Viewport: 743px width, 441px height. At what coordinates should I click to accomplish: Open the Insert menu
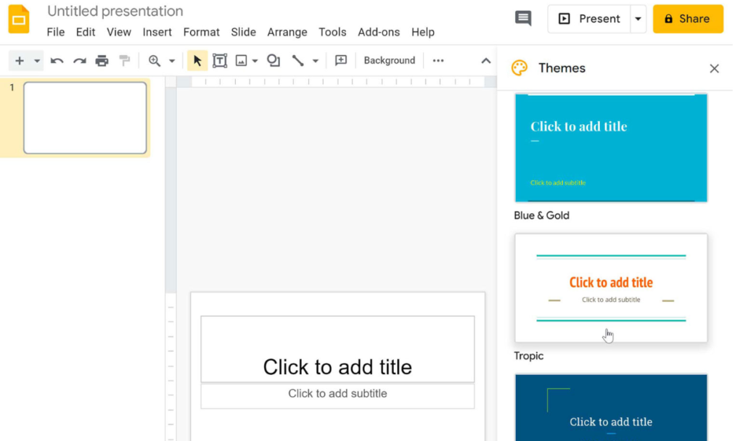[x=157, y=32]
